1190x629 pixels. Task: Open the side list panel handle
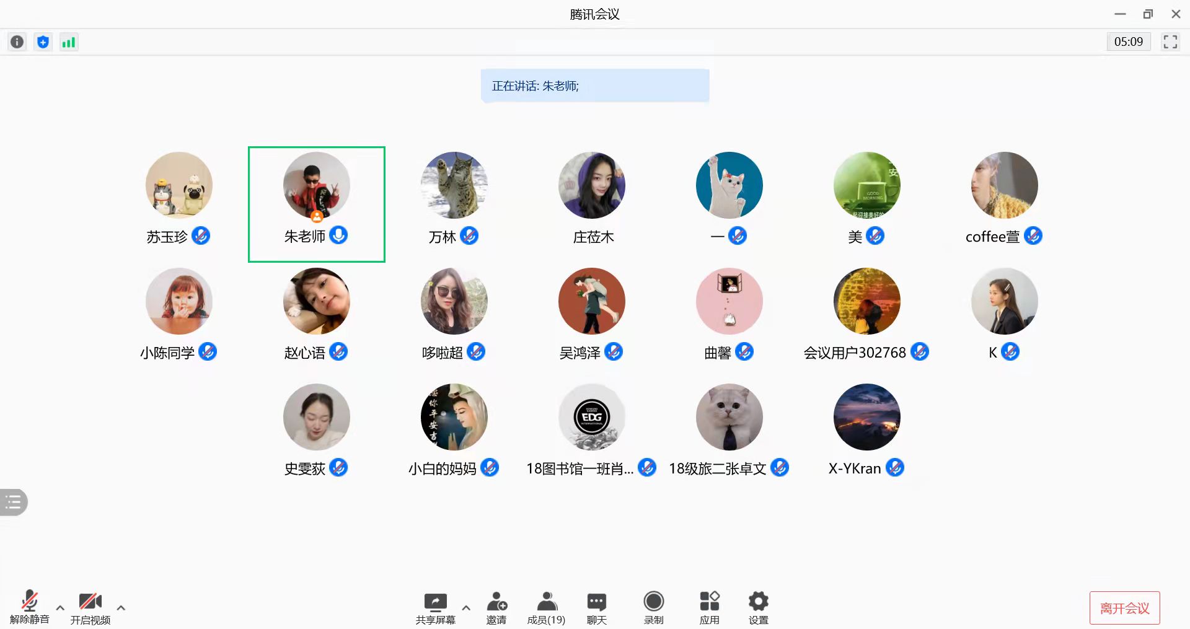point(14,502)
